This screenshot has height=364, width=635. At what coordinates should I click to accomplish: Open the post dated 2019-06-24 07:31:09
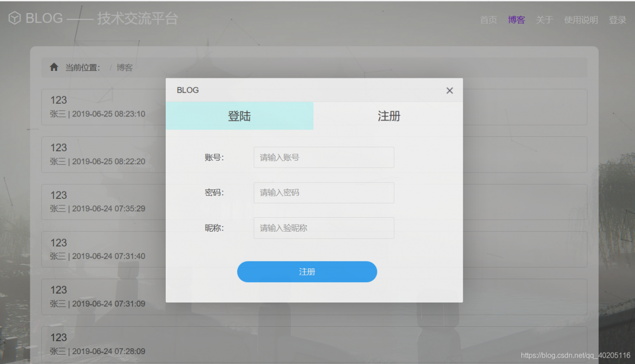coord(314,297)
